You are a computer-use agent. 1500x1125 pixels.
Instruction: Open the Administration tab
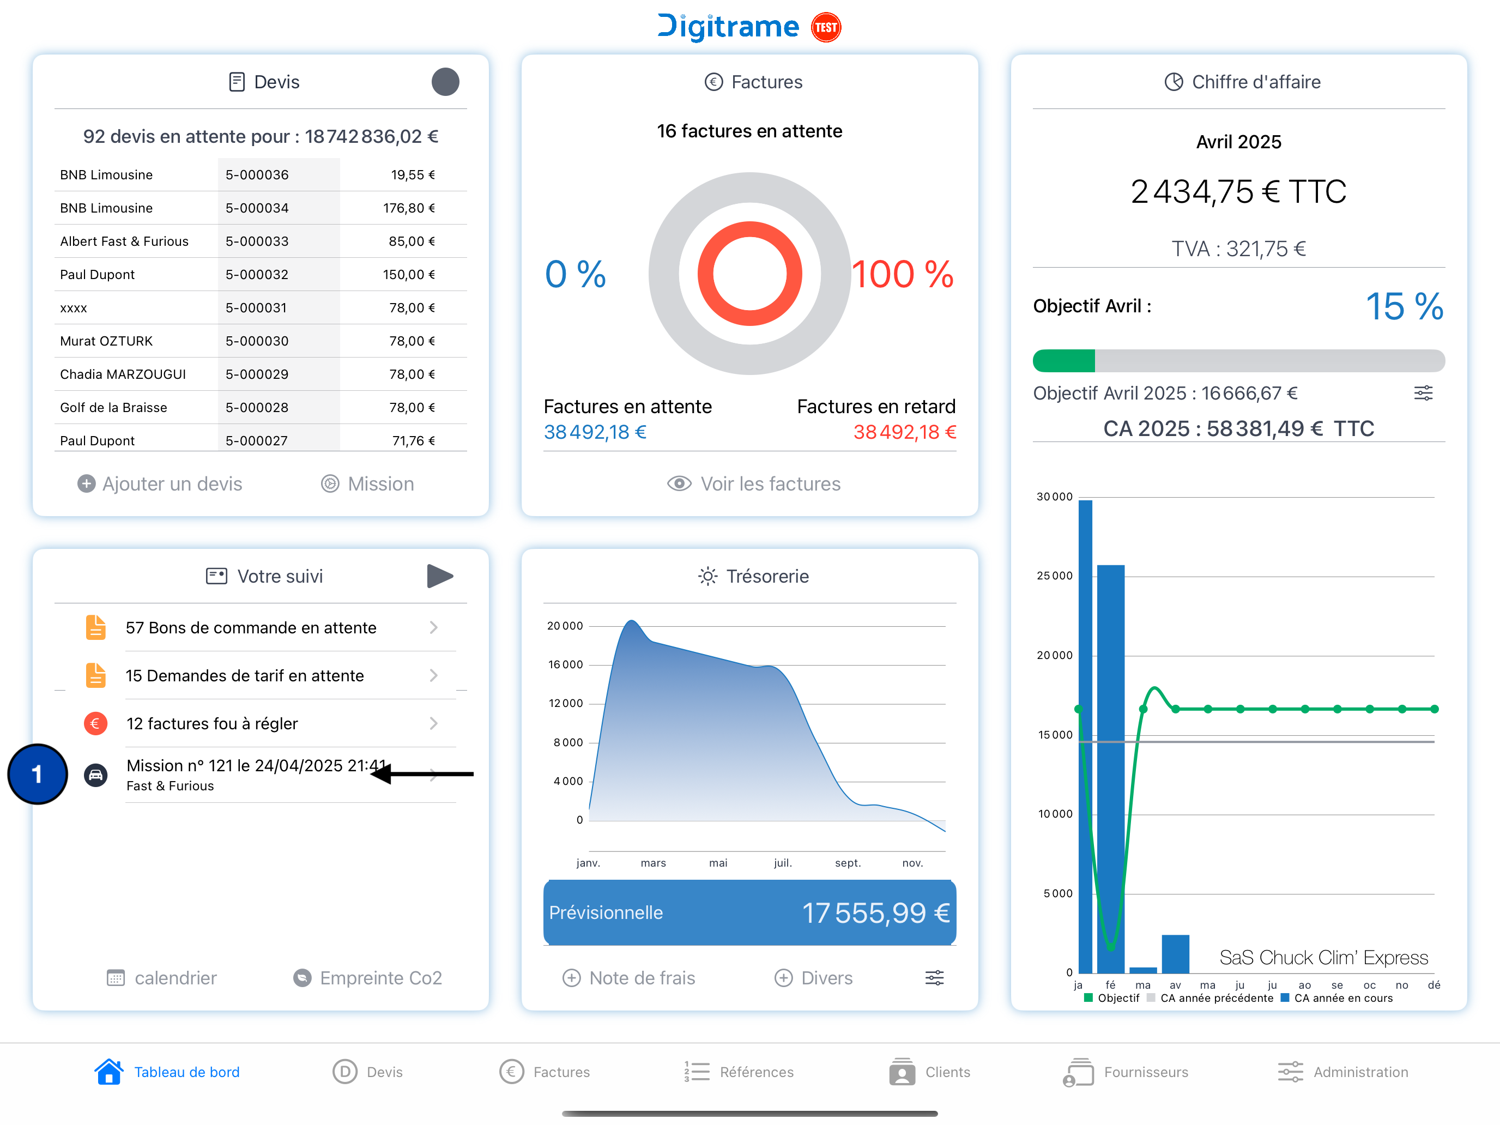coord(1342,1072)
